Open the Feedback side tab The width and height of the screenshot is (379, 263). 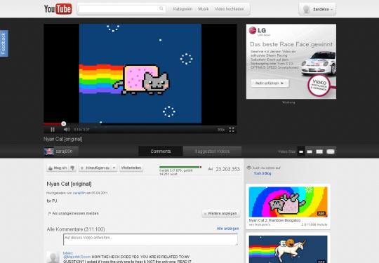tap(4, 43)
